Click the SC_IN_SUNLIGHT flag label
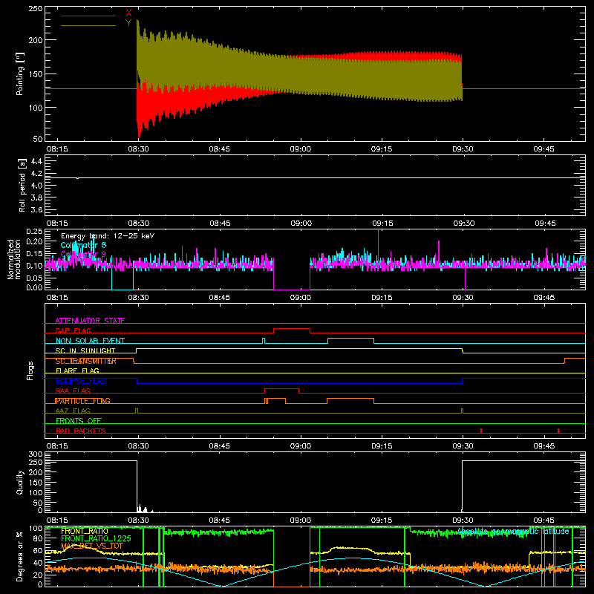The height and width of the screenshot is (594, 594). click(85, 350)
